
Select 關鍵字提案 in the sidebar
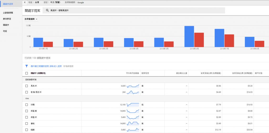11,4
